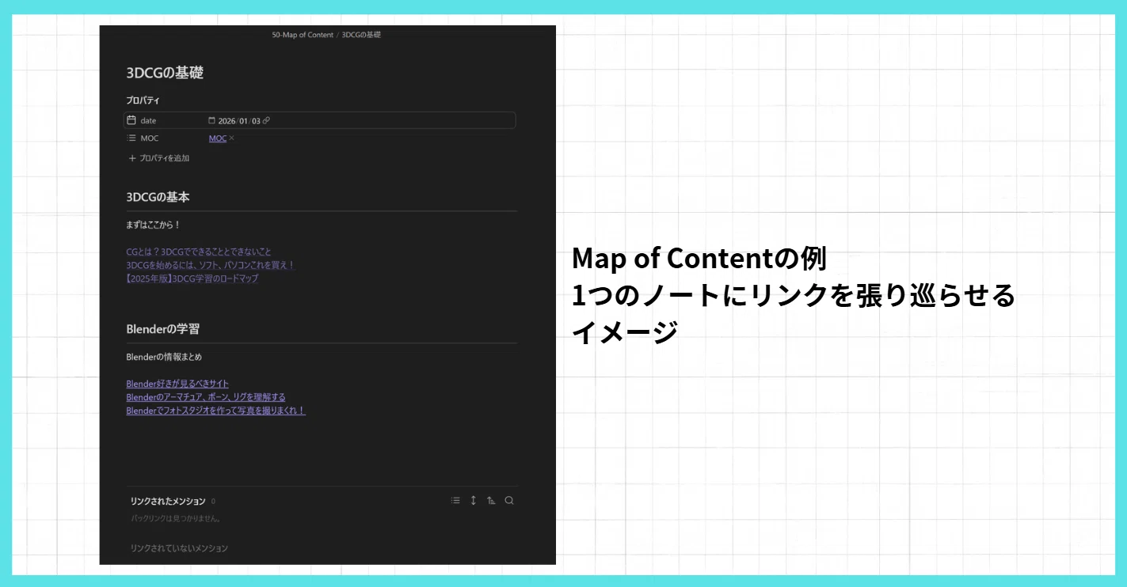Click the text まずはここから！

coord(154,225)
